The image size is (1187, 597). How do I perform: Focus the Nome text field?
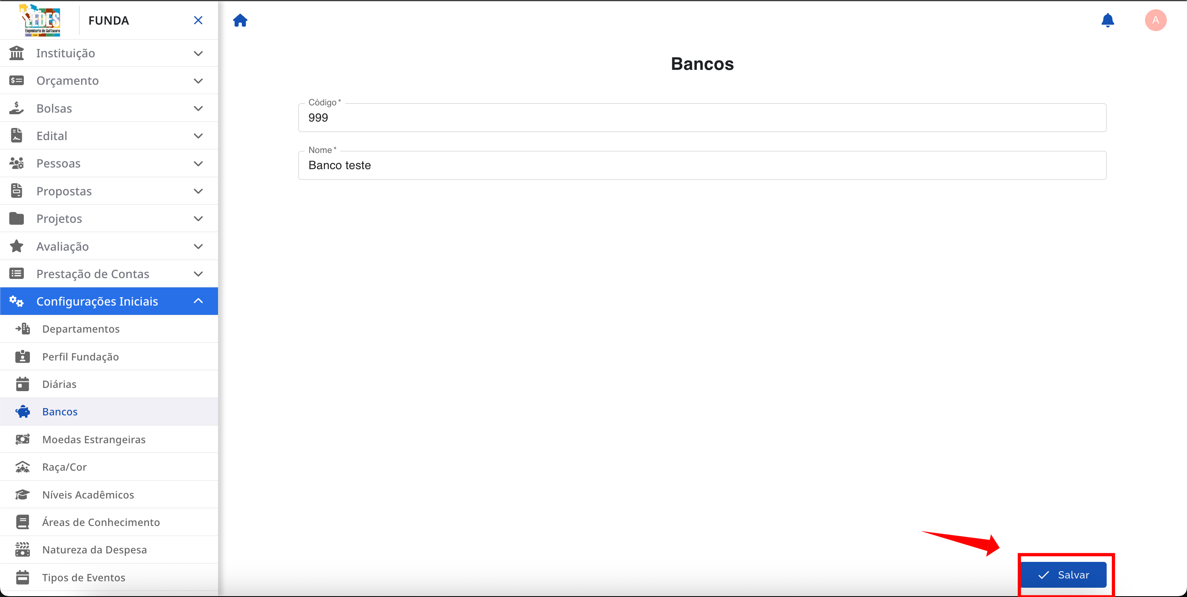(701, 165)
